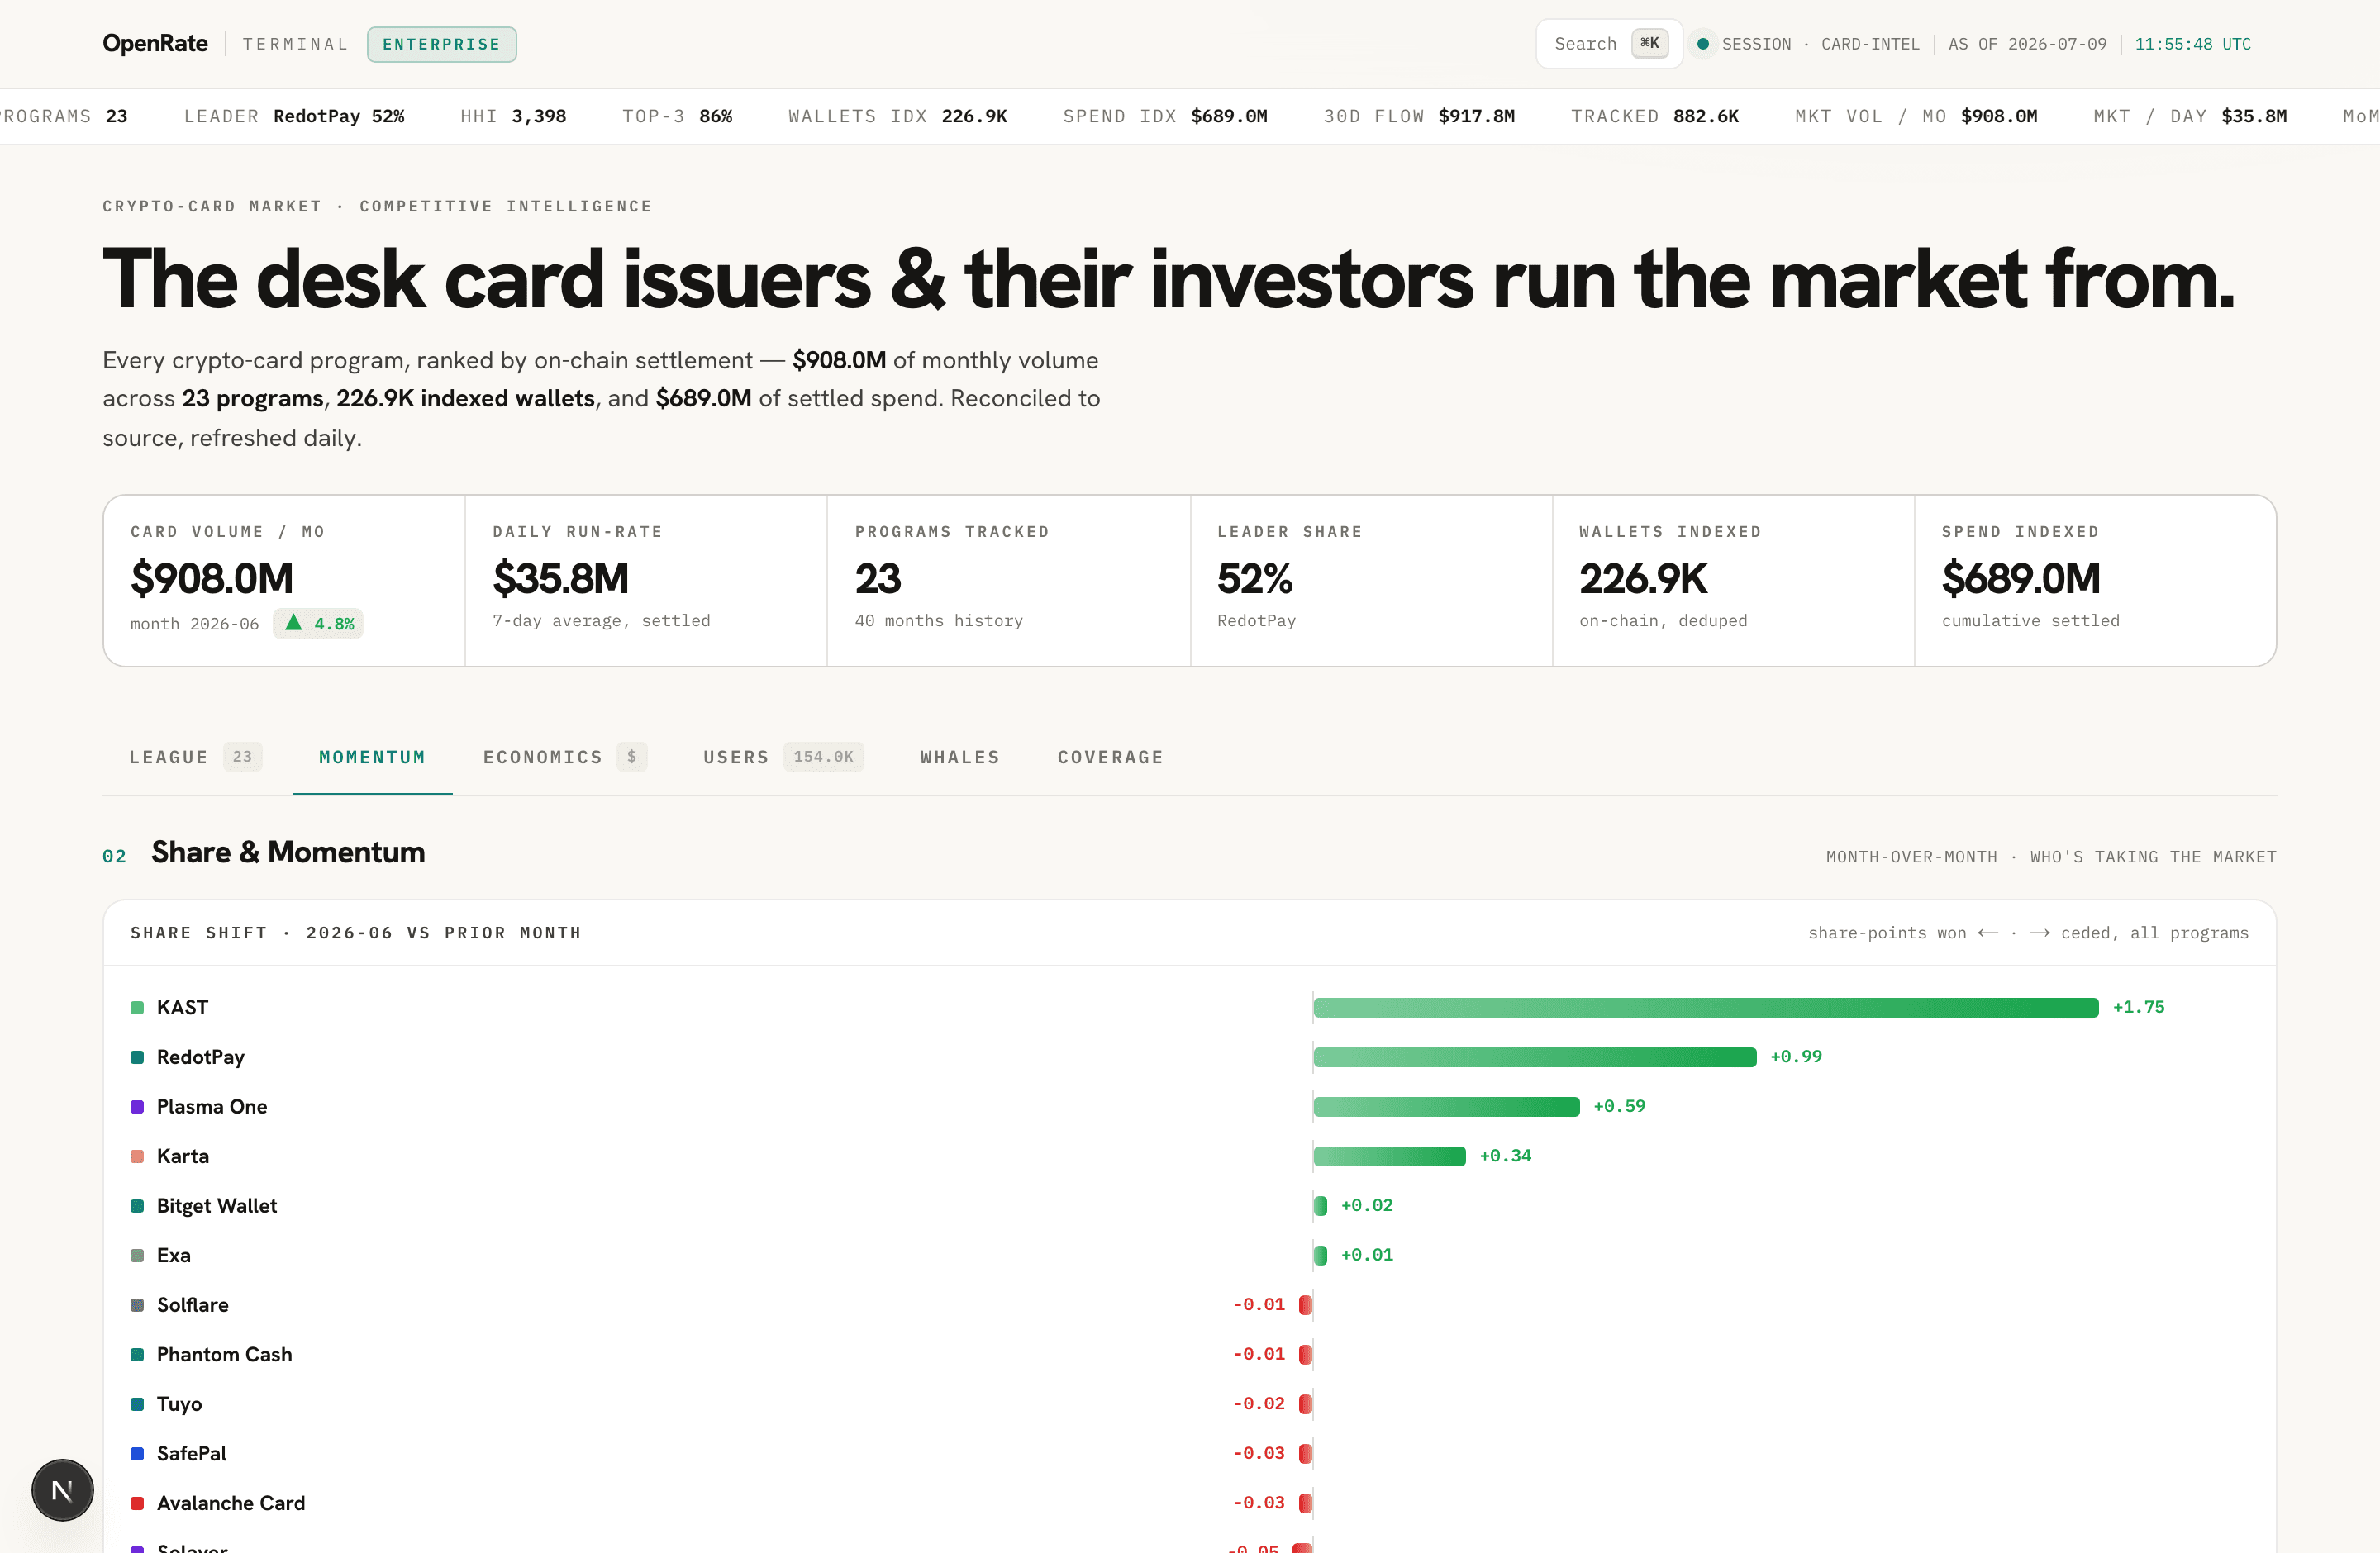2380x1553 pixels.
Task: Select the RedotPay row label
Action: click(x=201, y=1057)
